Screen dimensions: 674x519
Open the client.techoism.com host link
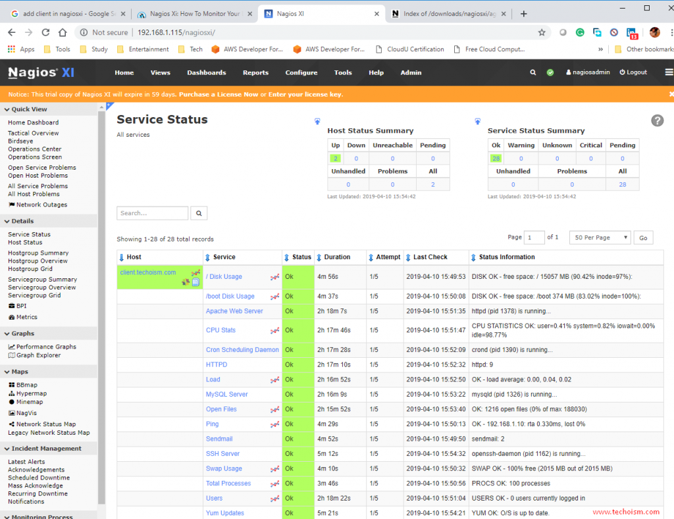148,272
